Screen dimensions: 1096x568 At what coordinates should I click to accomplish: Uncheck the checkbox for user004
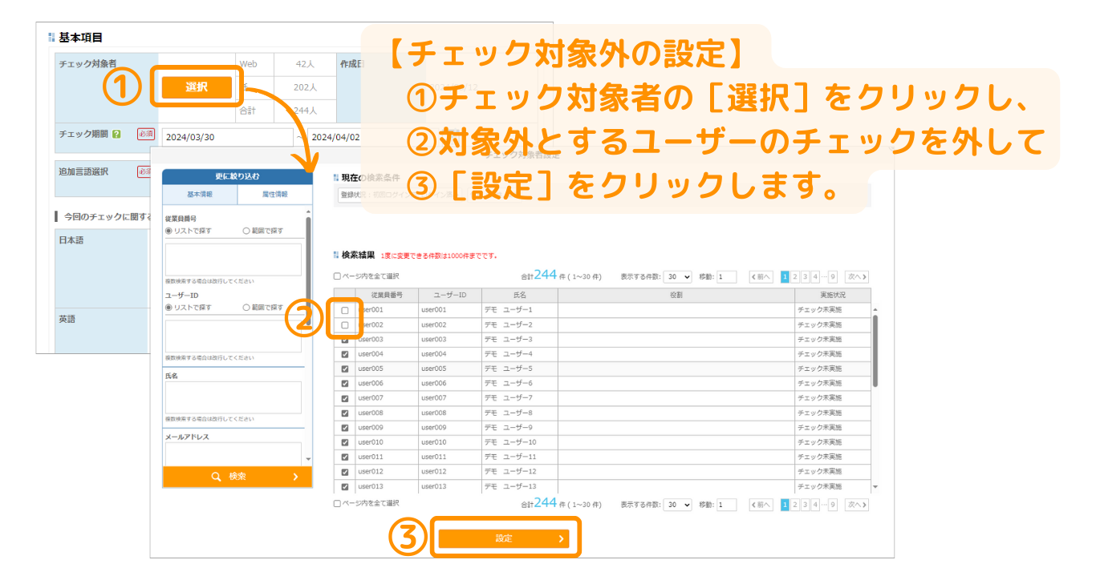(x=345, y=354)
